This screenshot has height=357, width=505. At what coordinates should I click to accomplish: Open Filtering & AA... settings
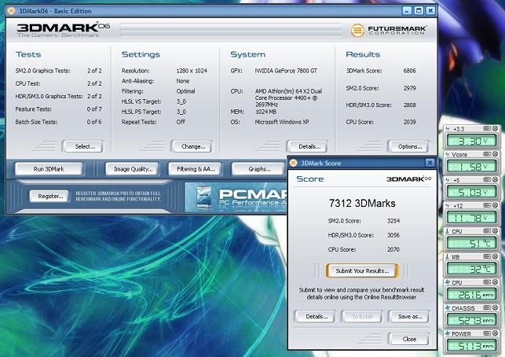[196, 169]
